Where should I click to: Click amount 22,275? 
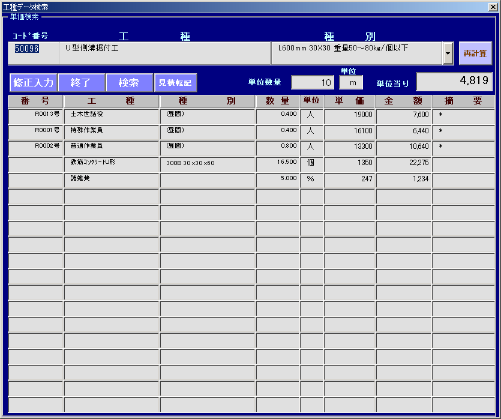pyautogui.click(x=404, y=164)
